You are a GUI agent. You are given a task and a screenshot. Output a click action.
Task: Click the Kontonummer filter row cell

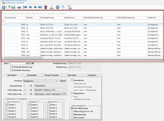tap(15, 21)
